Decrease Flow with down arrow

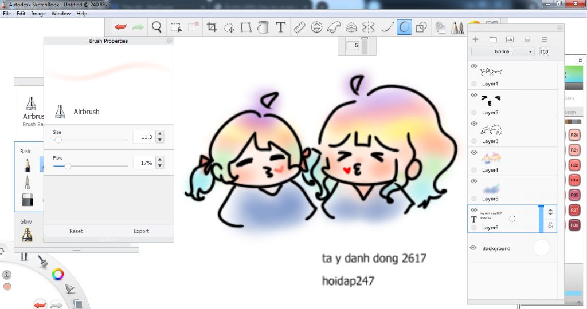[x=160, y=166]
